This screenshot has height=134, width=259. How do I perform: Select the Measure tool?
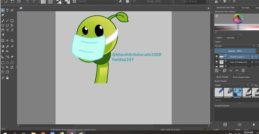[x=7, y=57]
